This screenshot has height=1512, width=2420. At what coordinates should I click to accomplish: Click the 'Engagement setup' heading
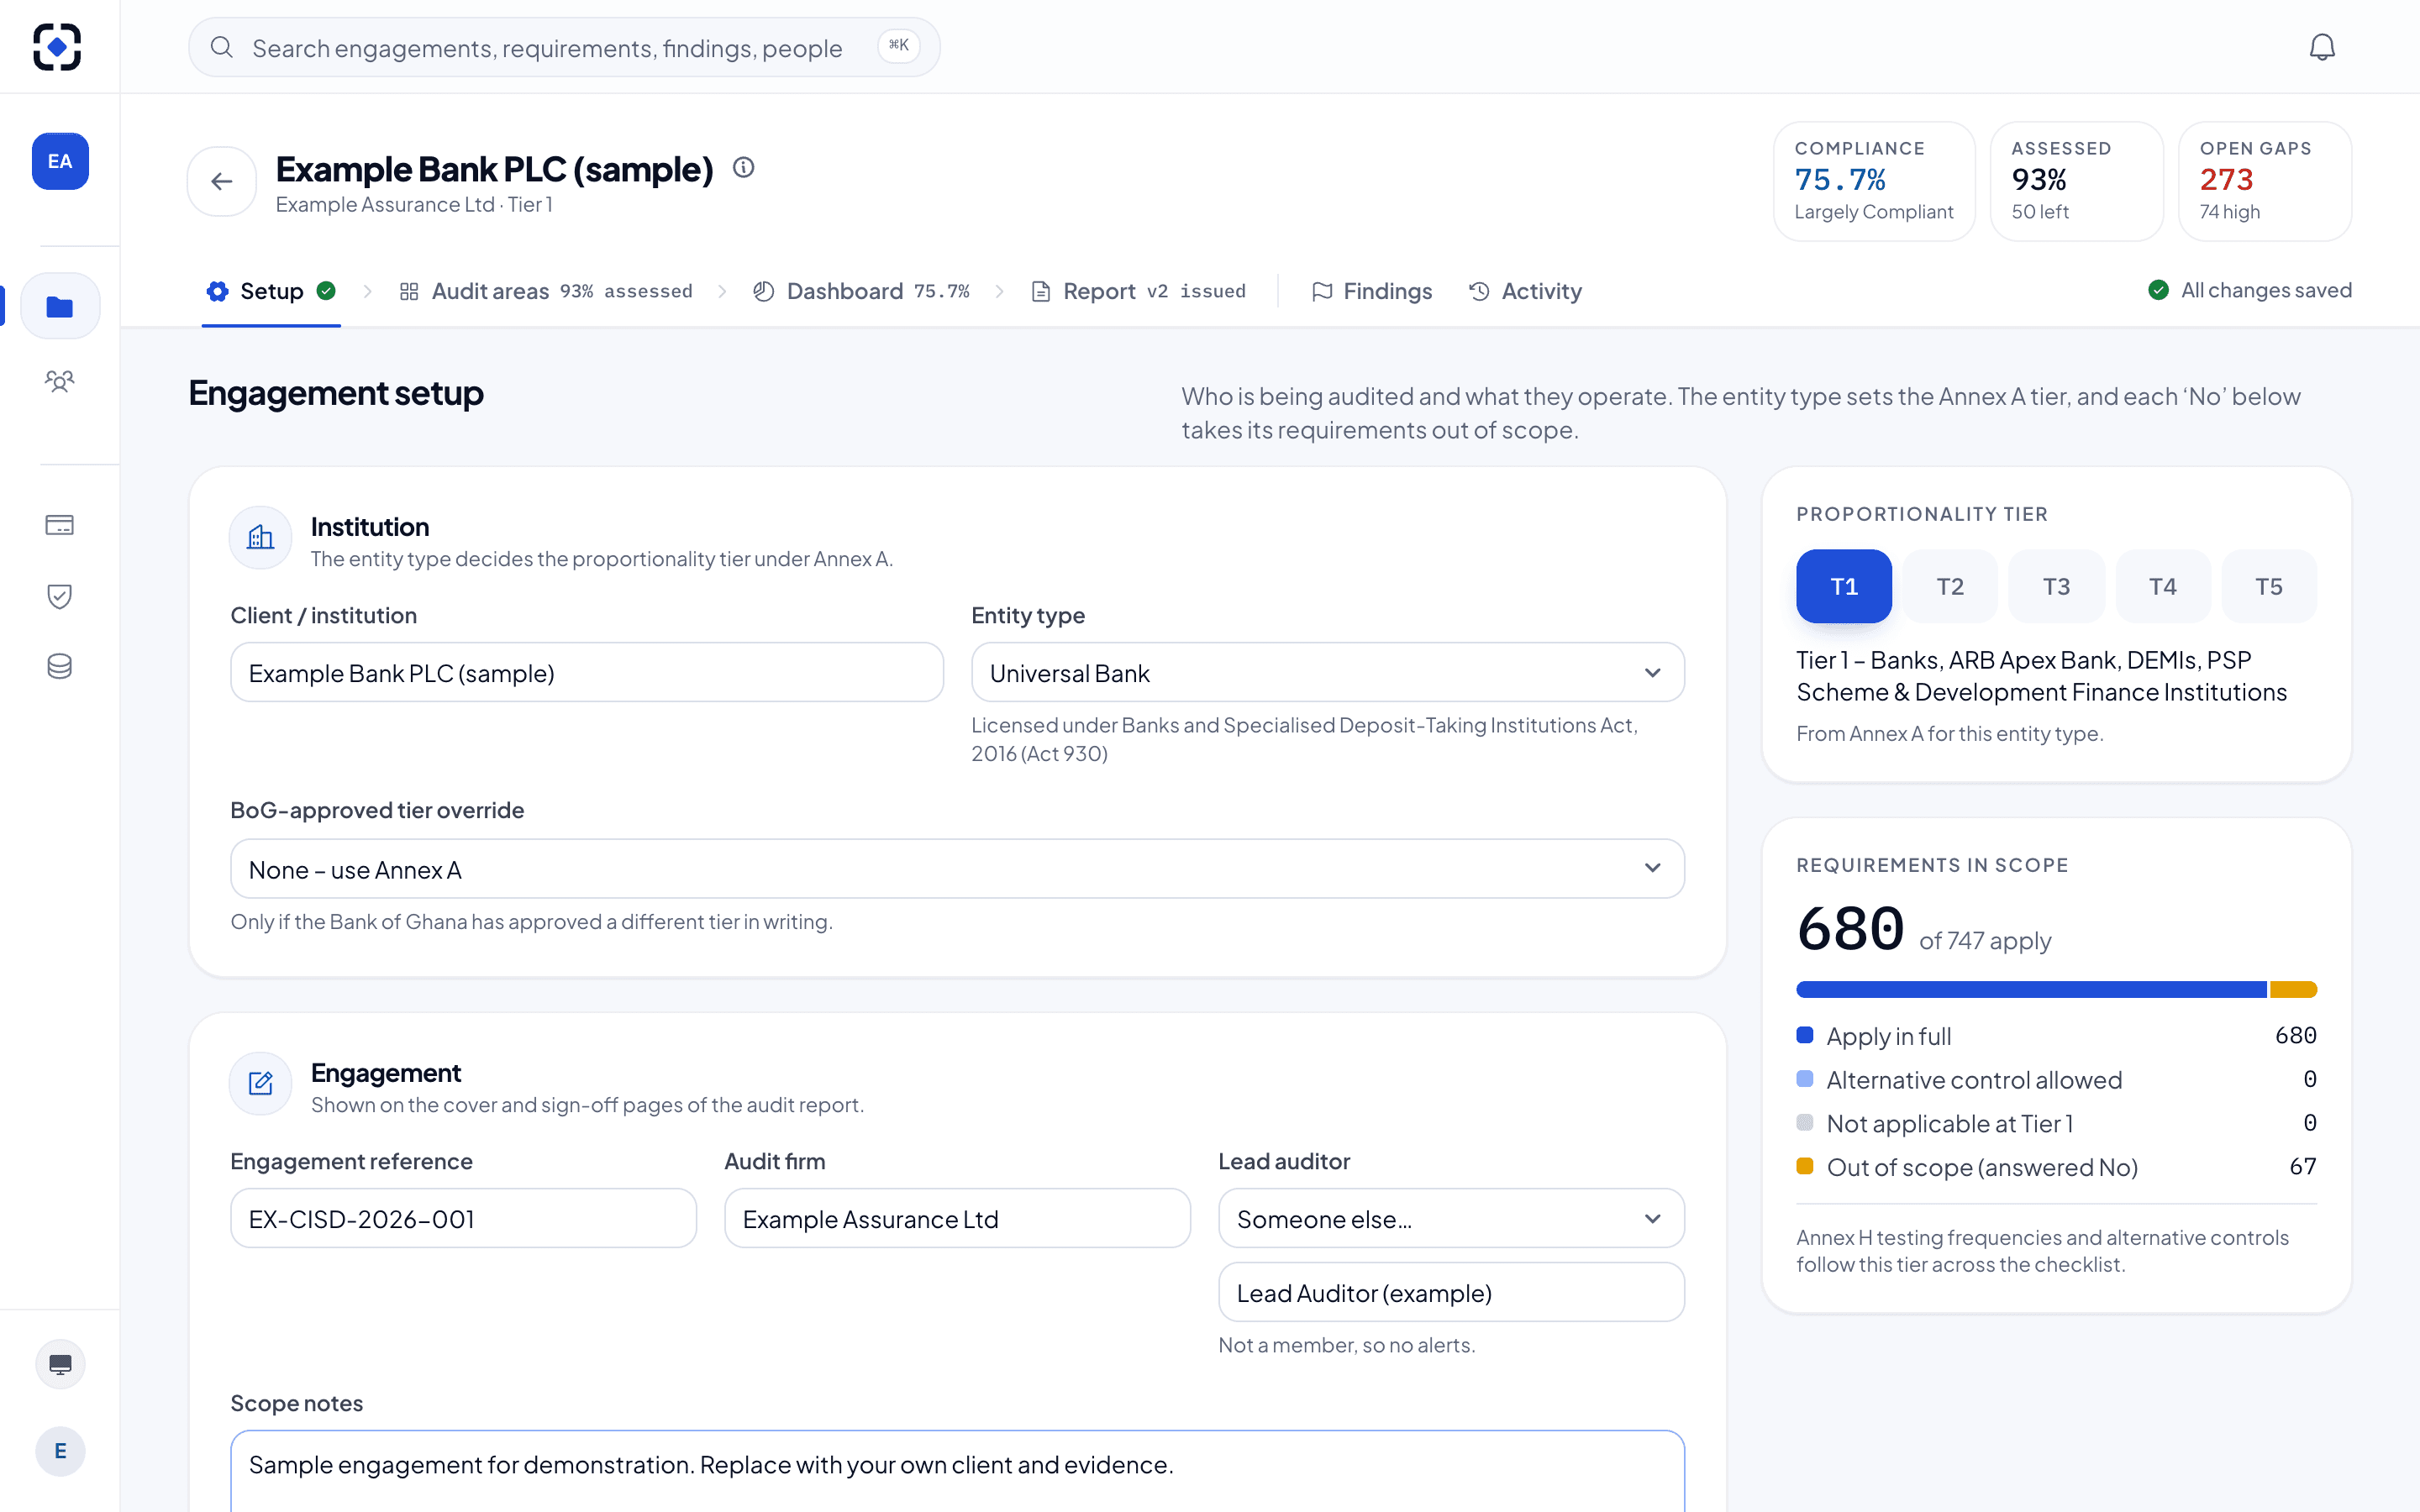336,393
